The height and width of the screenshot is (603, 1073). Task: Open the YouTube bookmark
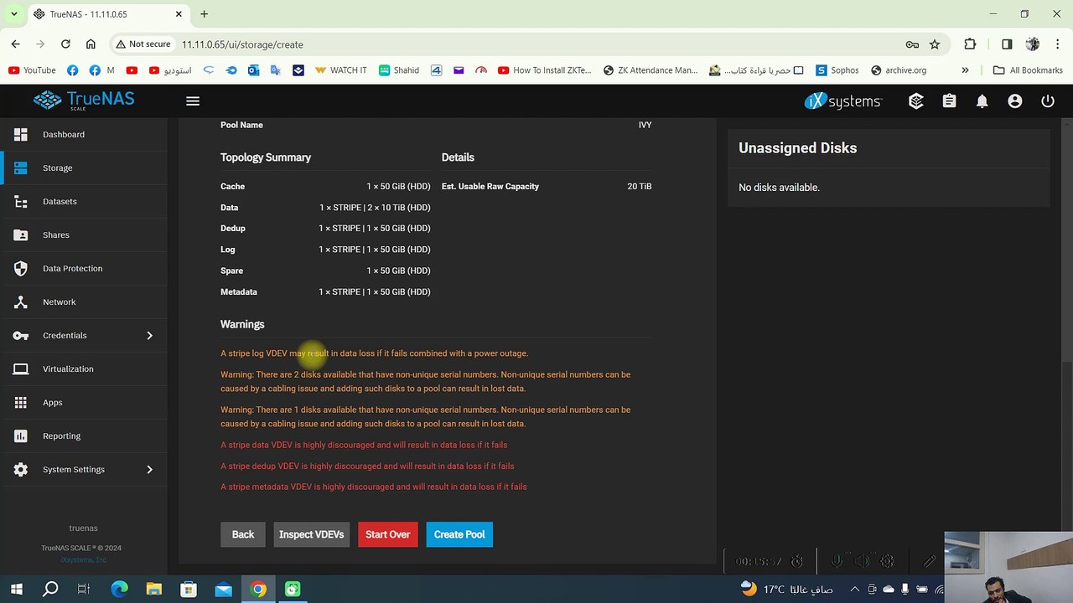[x=32, y=70]
